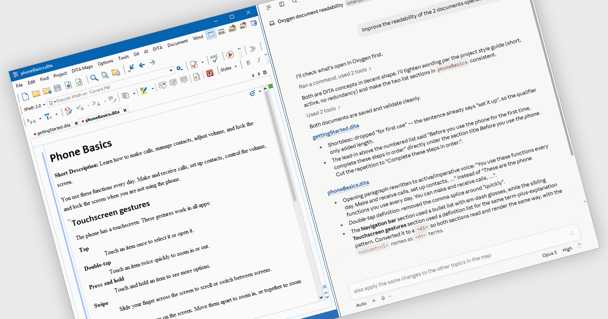Open the XPath 2.0 version dropdown
Viewport: 608px width, 319px height.
point(34,106)
